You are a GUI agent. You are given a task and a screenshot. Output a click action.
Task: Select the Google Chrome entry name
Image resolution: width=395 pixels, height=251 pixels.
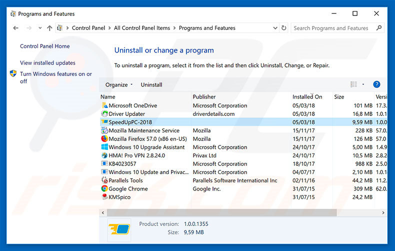click(128, 189)
